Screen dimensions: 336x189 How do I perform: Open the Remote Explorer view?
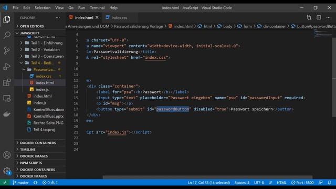(x=7, y=98)
